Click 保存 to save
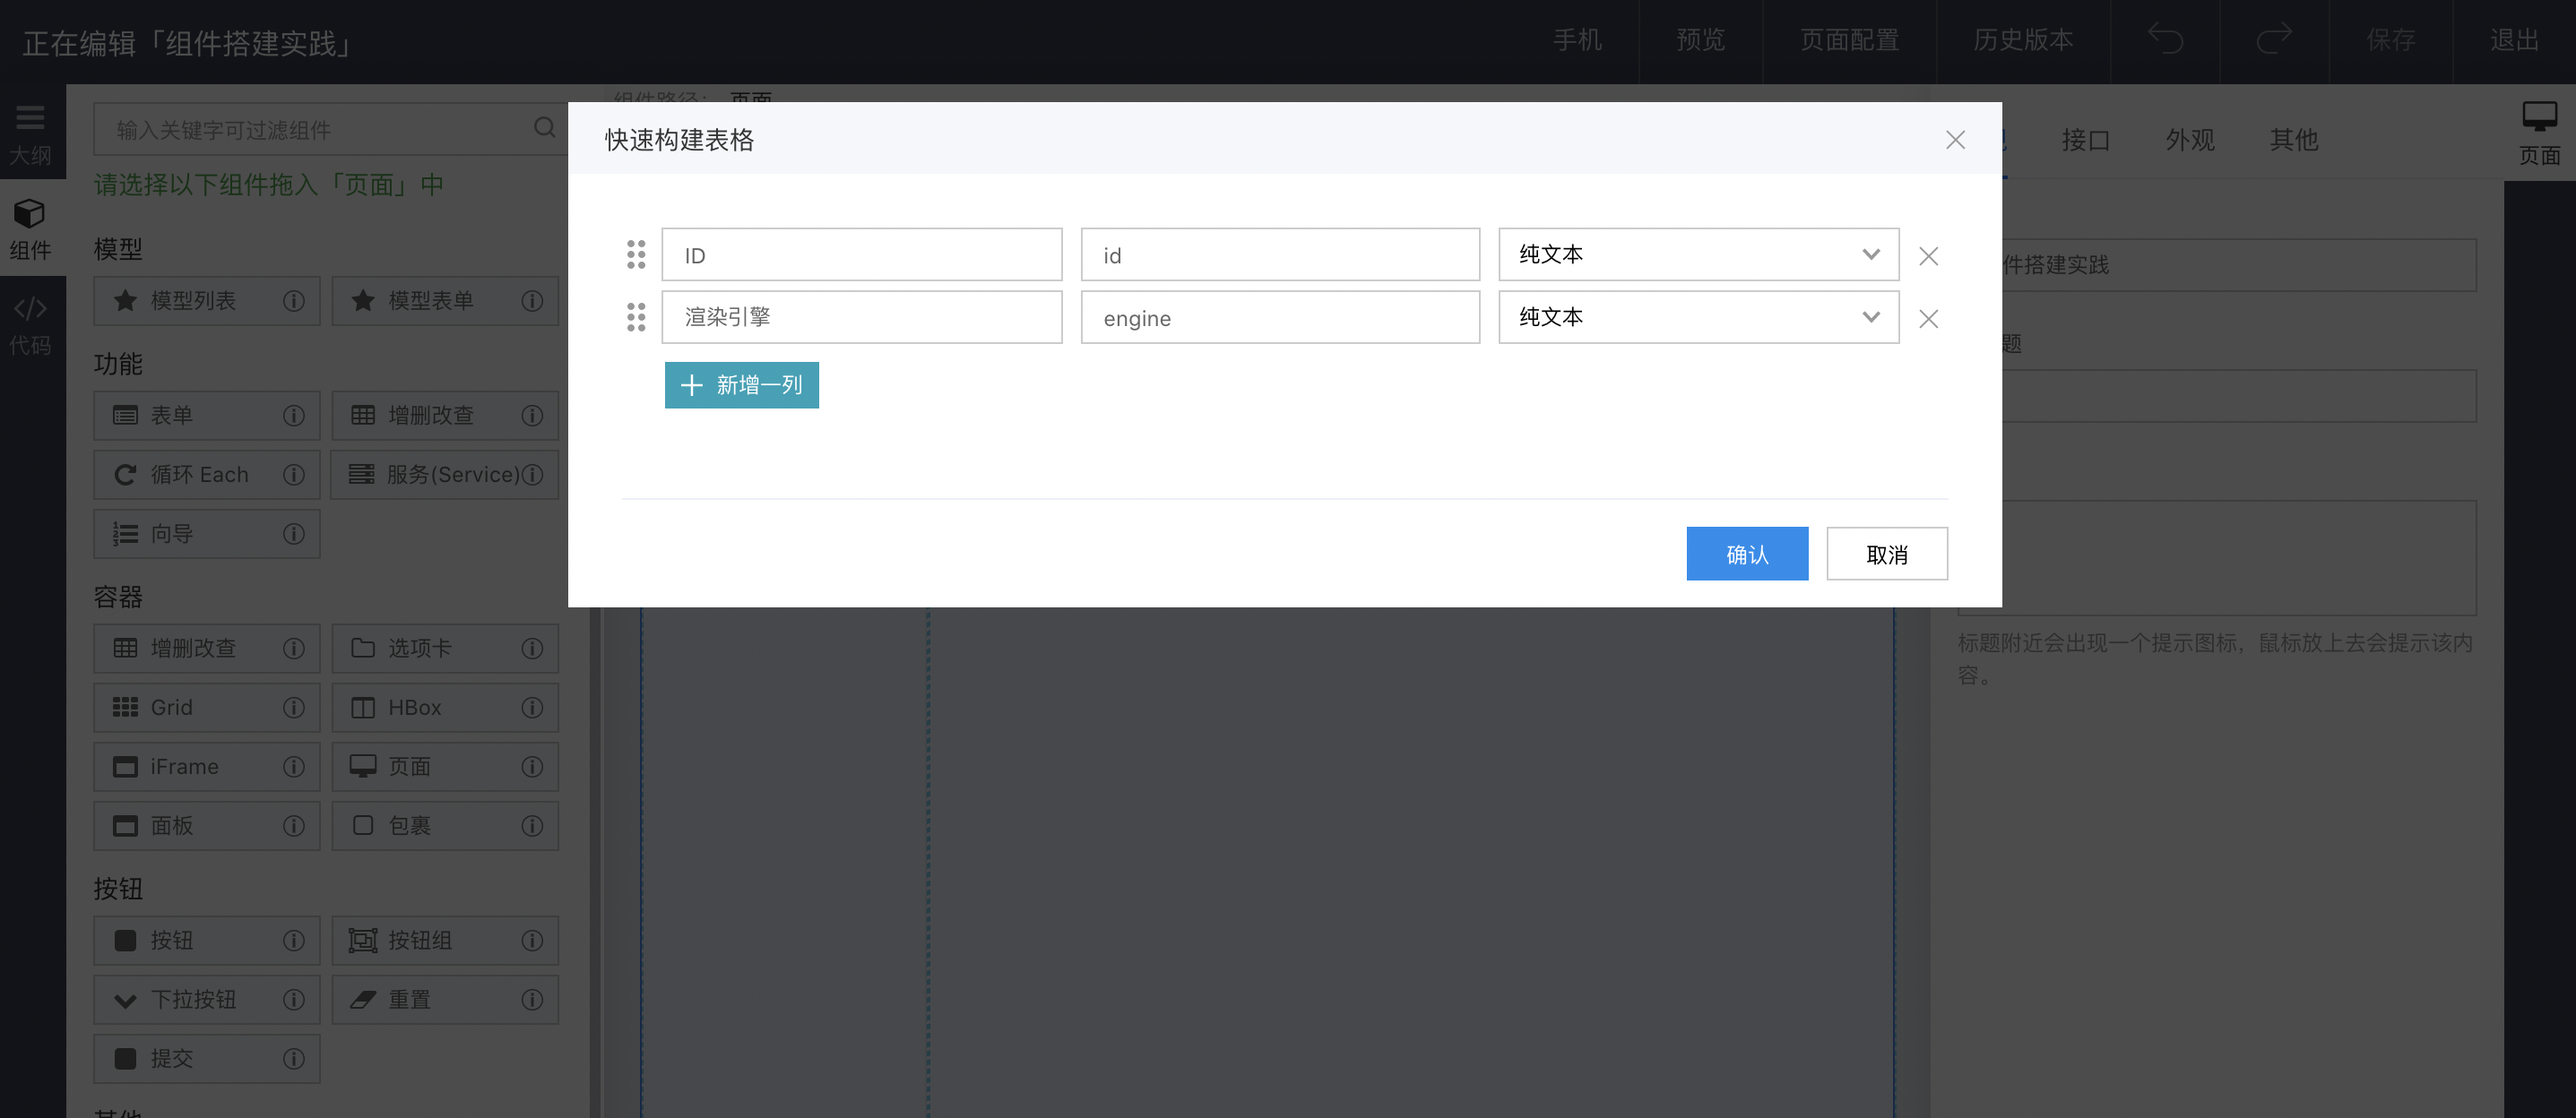Screen dimensions: 2576x1118 [2391, 40]
